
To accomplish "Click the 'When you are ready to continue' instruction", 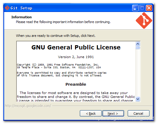I will pos(56,36).
